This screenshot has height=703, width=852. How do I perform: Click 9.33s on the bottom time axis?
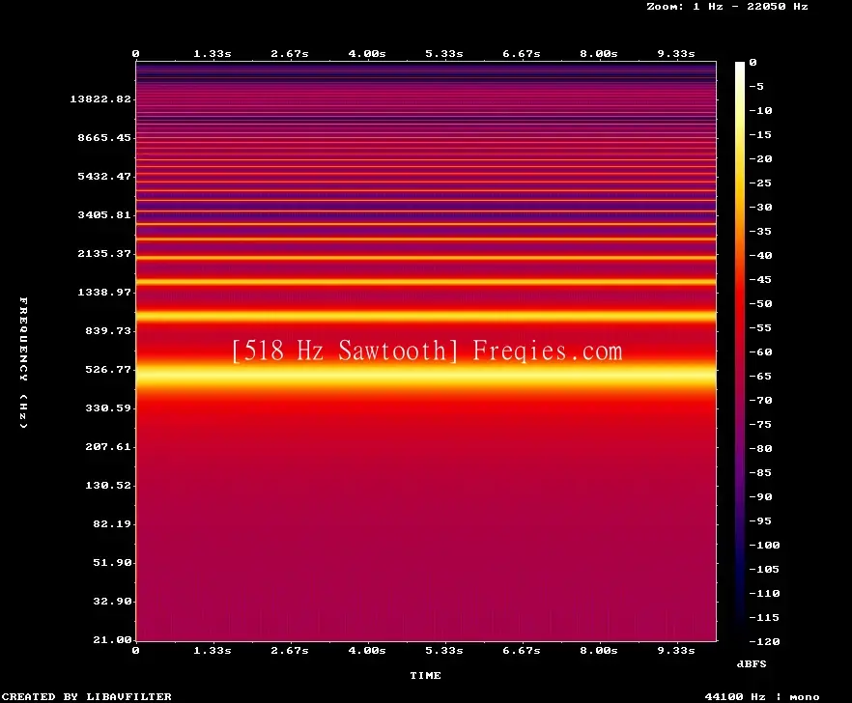(676, 650)
